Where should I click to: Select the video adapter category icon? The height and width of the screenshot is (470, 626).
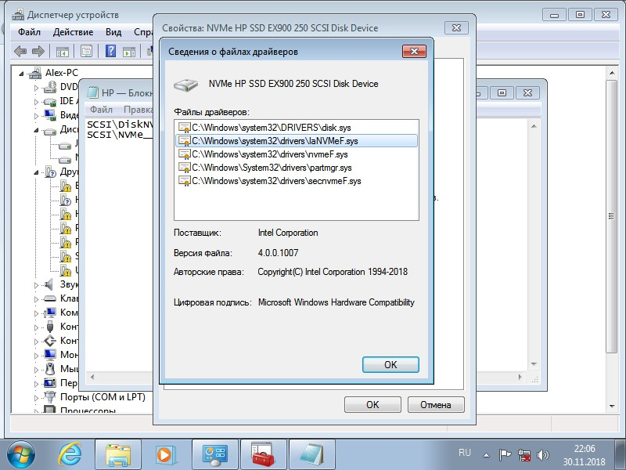pyautogui.click(x=50, y=115)
